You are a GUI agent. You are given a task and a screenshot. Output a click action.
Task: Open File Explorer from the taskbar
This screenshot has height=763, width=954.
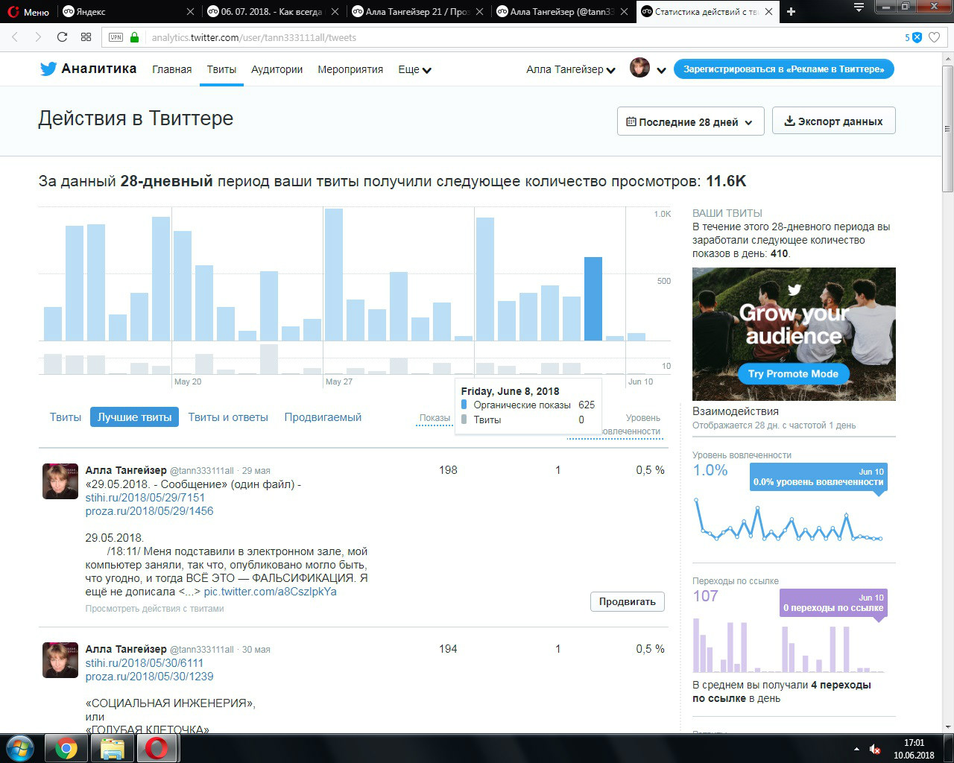tap(112, 748)
